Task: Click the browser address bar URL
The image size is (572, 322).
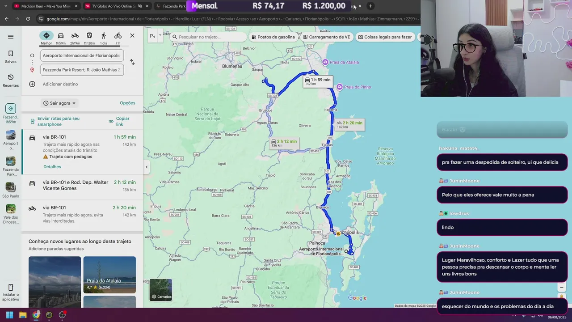Action: 232,19
